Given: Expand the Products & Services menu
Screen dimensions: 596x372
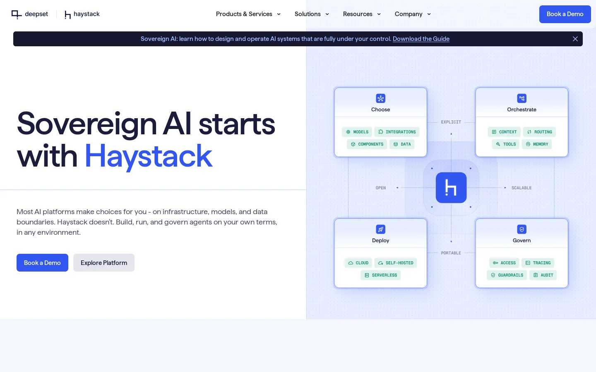Looking at the screenshot, I should [248, 14].
